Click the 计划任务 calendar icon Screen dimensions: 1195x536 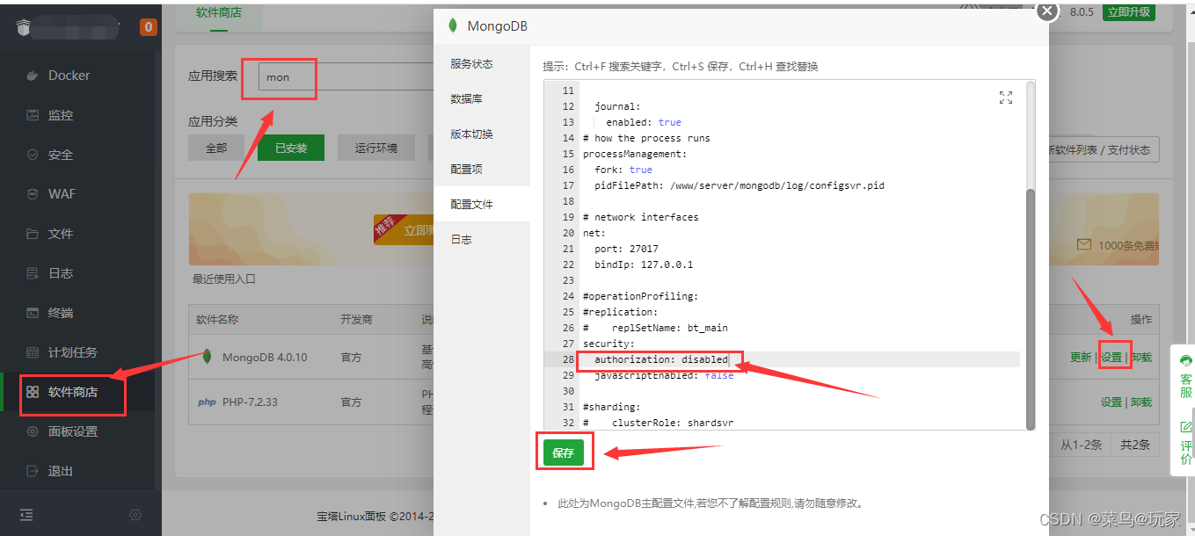(x=33, y=352)
